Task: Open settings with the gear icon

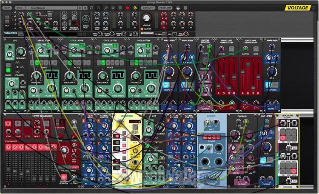Action: (113, 8)
